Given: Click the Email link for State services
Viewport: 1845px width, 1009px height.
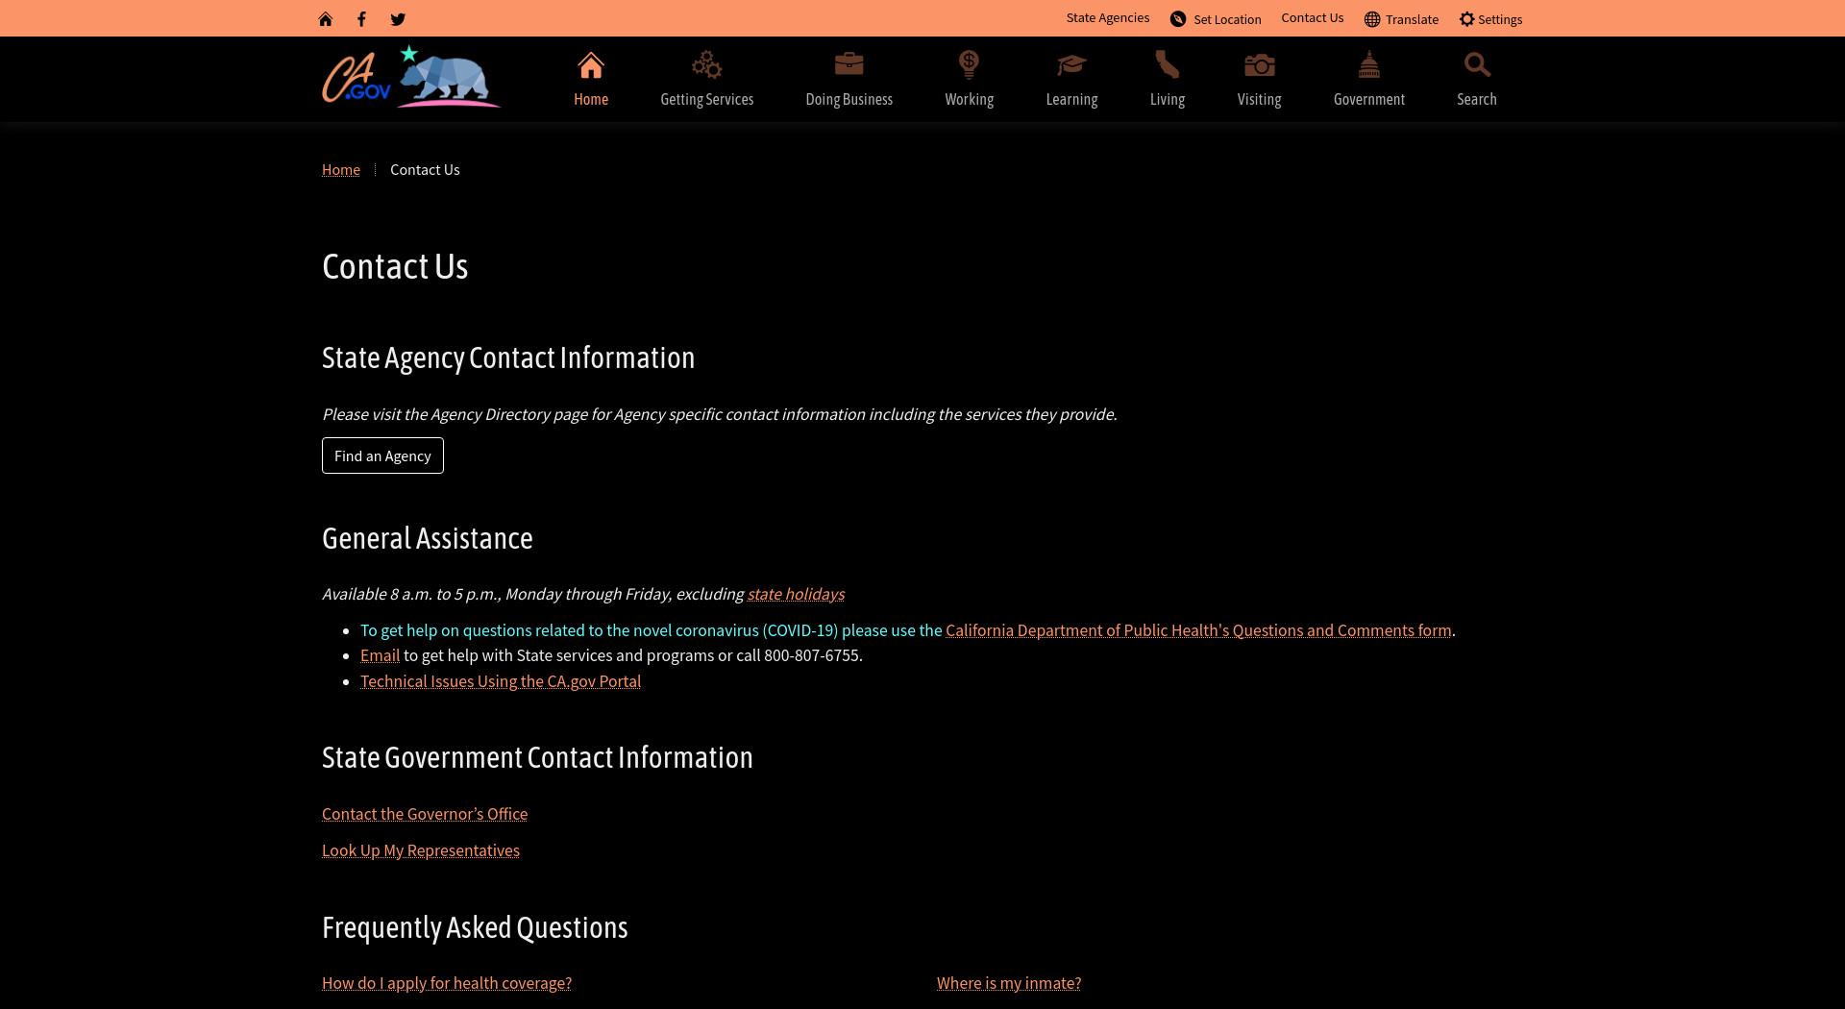Looking at the screenshot, I should [x=380, y=655].
